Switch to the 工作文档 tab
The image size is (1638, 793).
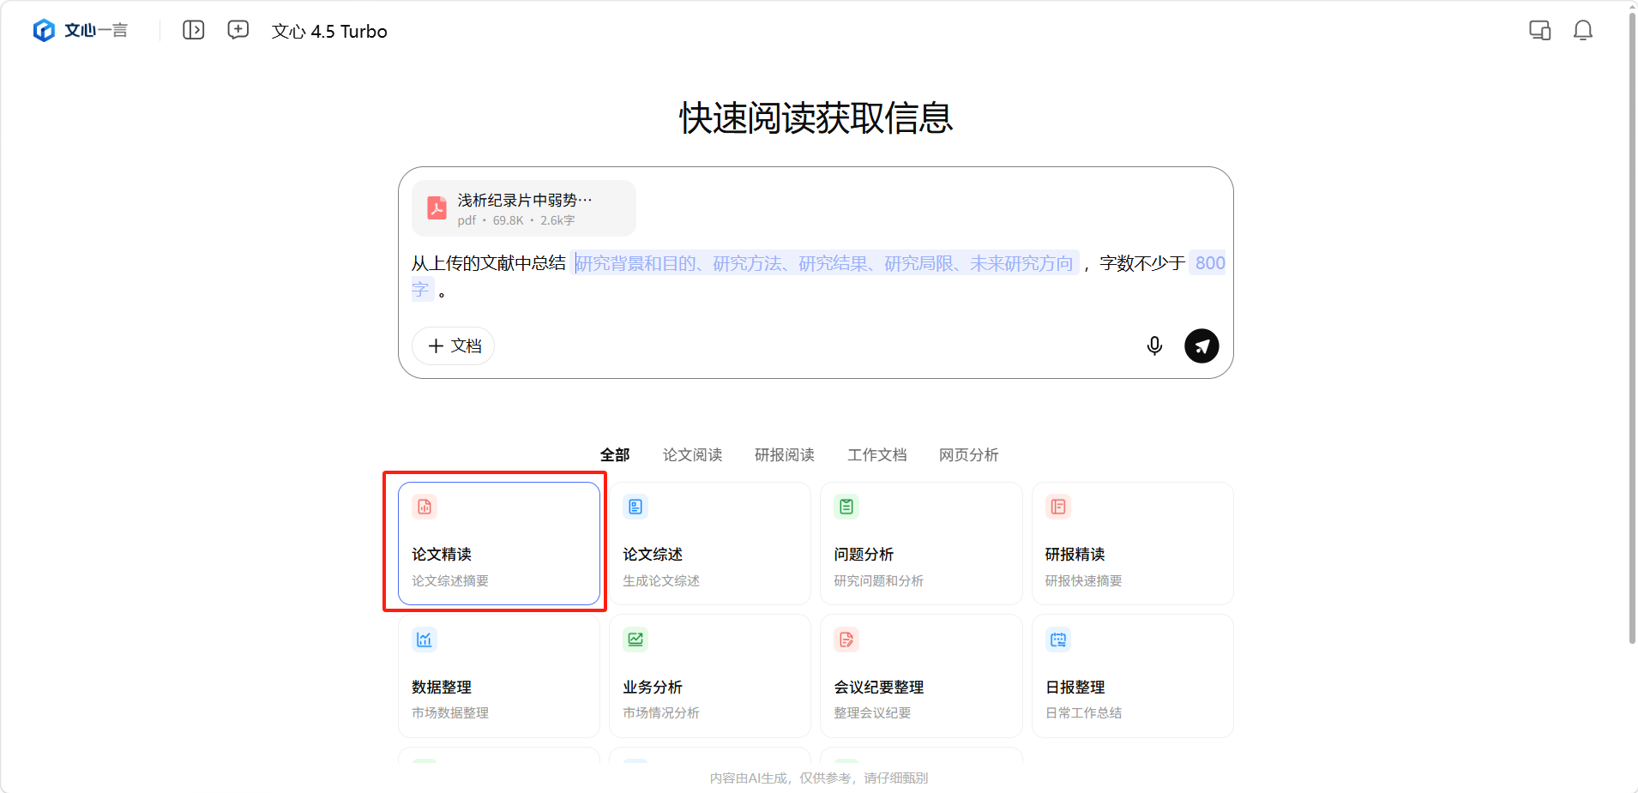(x=877, y=454)
